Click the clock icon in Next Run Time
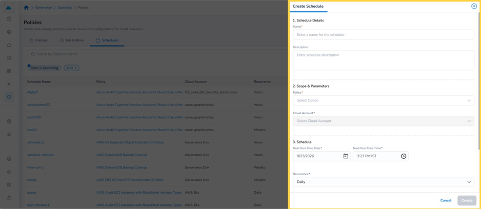The width and height of the screenshot is (481, 209). click(x=404, y=156)
